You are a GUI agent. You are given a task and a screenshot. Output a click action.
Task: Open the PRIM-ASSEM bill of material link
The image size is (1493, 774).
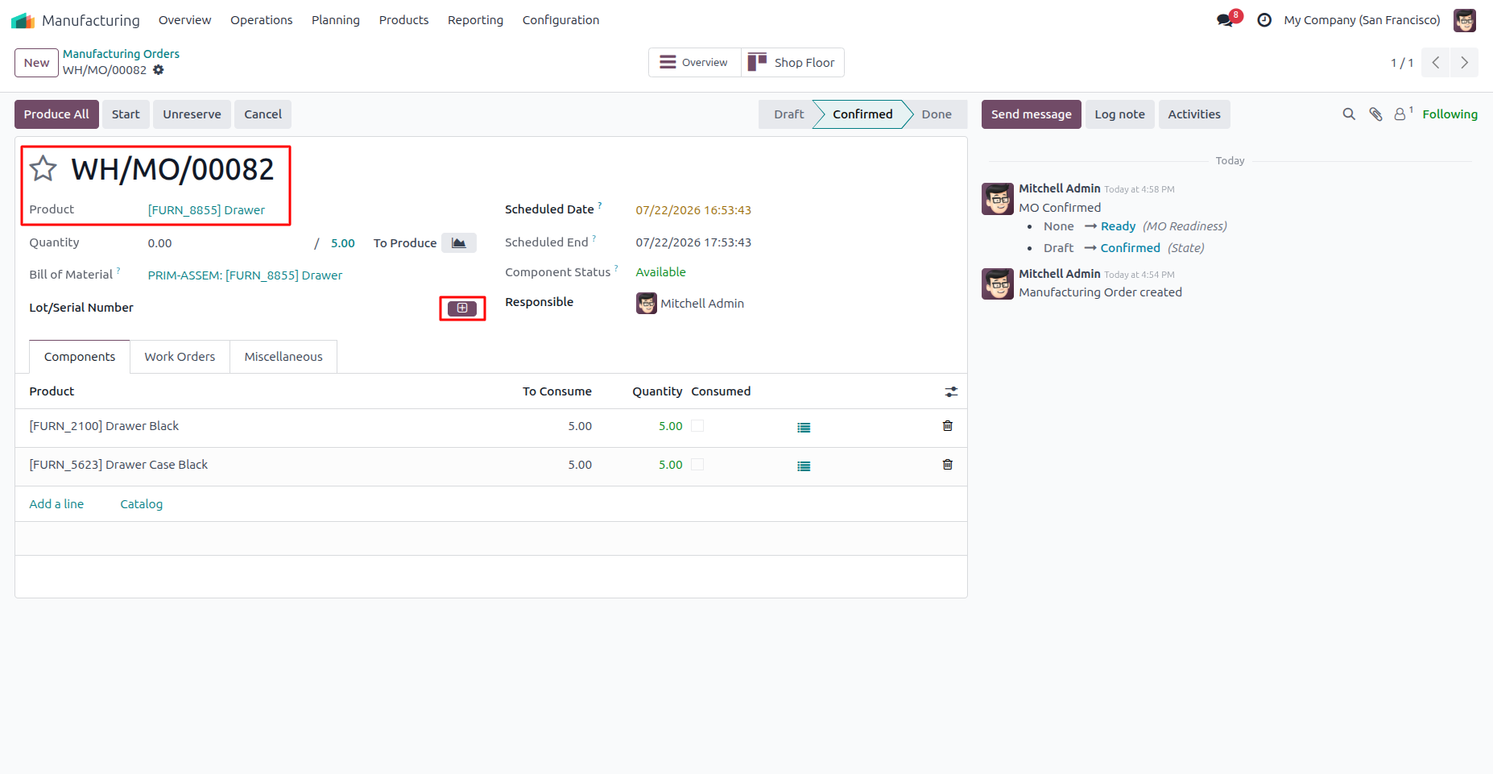pyautogui.click(x=245, y=275)
